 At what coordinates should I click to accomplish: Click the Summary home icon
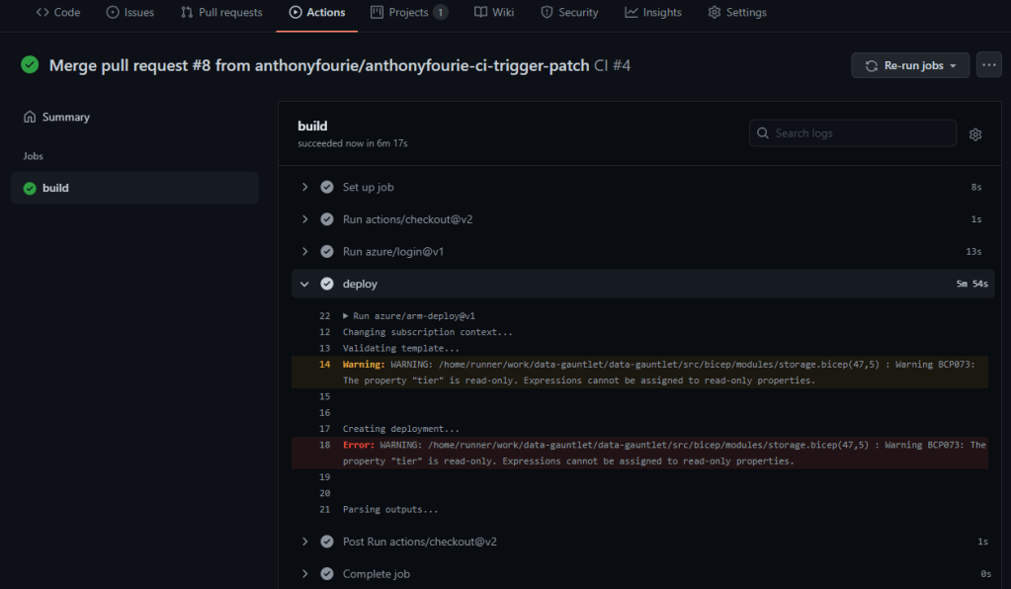(x=30, y=117)
